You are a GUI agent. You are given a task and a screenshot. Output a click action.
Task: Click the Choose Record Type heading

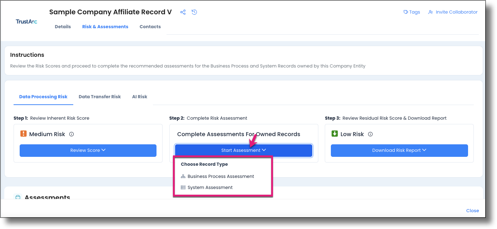click(x=204, y=164)
